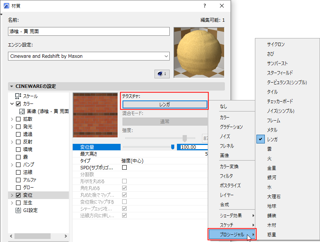
Task: Toggle the カラー channel checkbox
Action: tap(18, 103)
